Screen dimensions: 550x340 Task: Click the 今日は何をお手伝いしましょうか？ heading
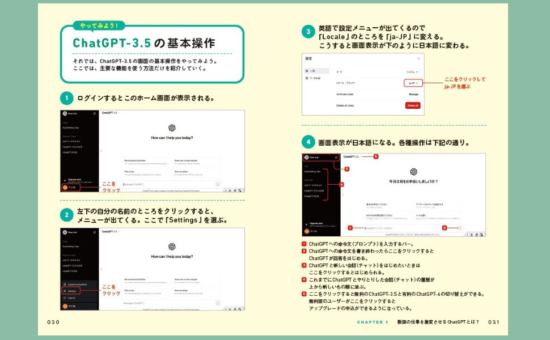click(x=413, y=181)
